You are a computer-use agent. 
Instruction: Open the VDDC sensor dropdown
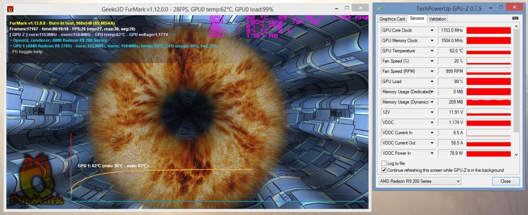(432, 122)
